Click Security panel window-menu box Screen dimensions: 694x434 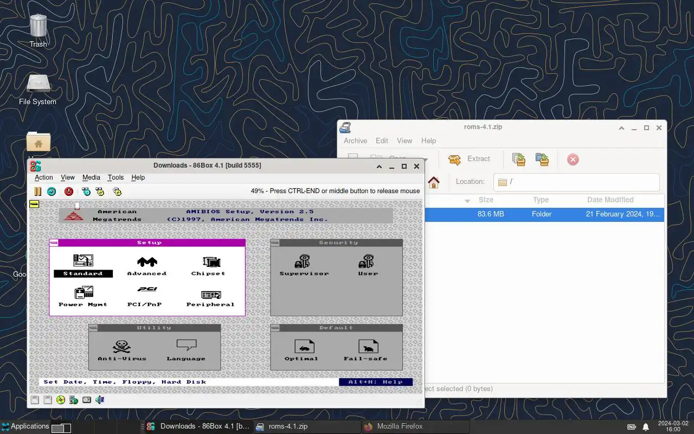pyautogui.click(x=275, y=243)
